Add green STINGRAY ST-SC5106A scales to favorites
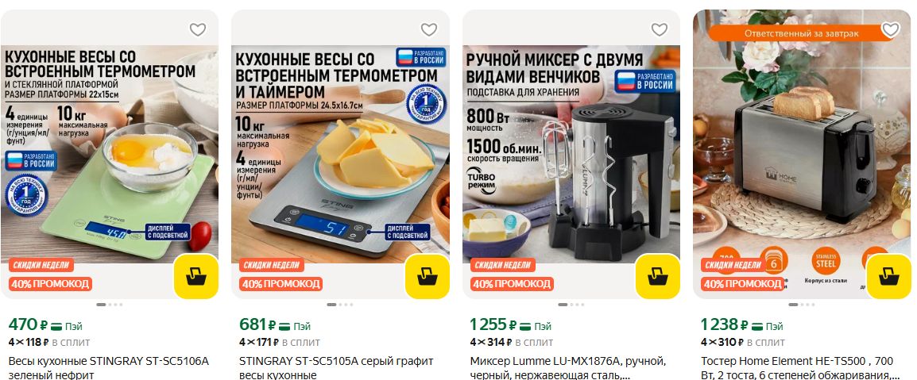917x380 pixels. (x=198, y=29)
